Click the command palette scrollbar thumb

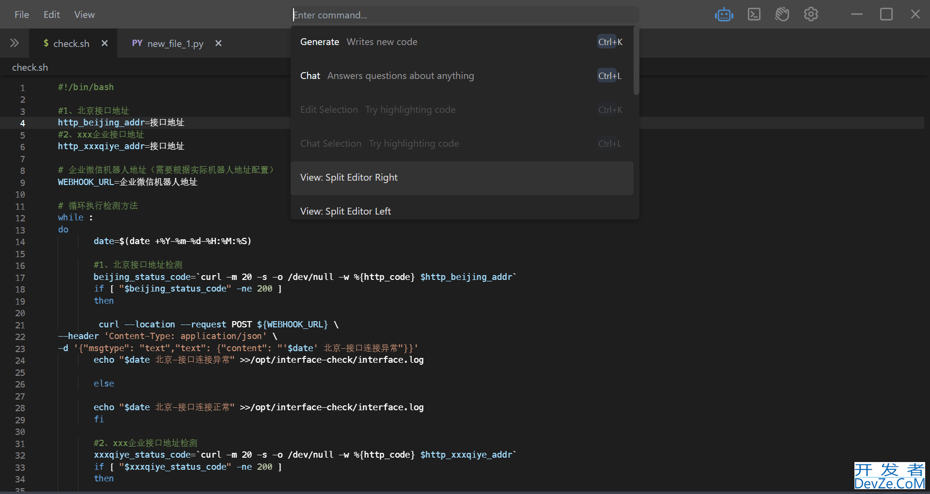click(636, 61)
